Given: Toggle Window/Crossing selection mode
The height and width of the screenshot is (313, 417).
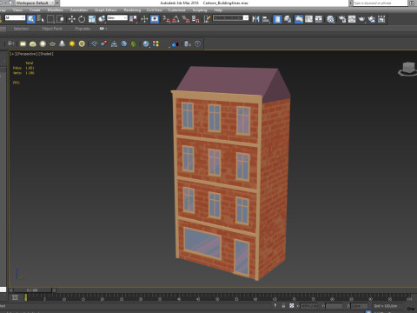Looking at the screenshot, I should 61,19.
